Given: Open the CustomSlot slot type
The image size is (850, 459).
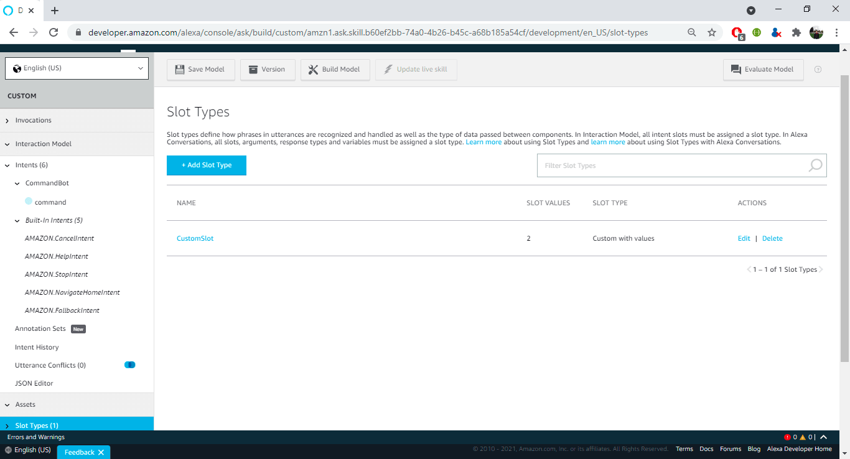Looking at the screenshot, I should point(195,238).
